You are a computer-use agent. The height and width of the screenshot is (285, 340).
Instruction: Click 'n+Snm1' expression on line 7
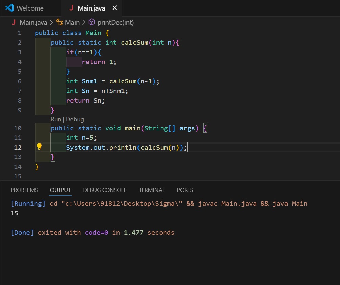113,91
